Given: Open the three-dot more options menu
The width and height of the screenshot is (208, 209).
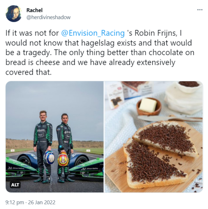Looking at the screenshot, I should click(200, 10).
